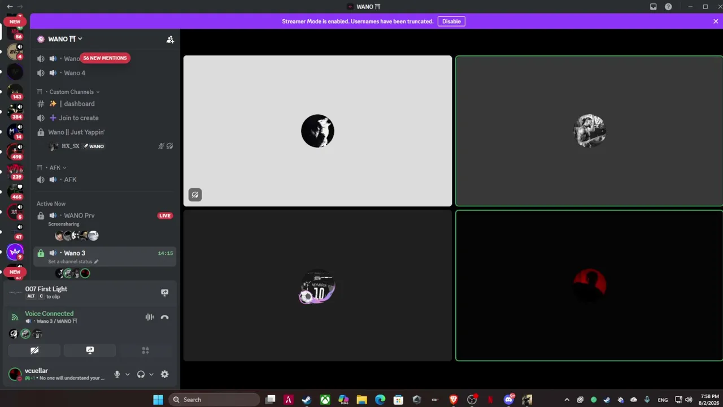Disable Streamer Mode in the banner
Image resolution: width=723 pixels, height=407 pixels.
pos(451,21)
